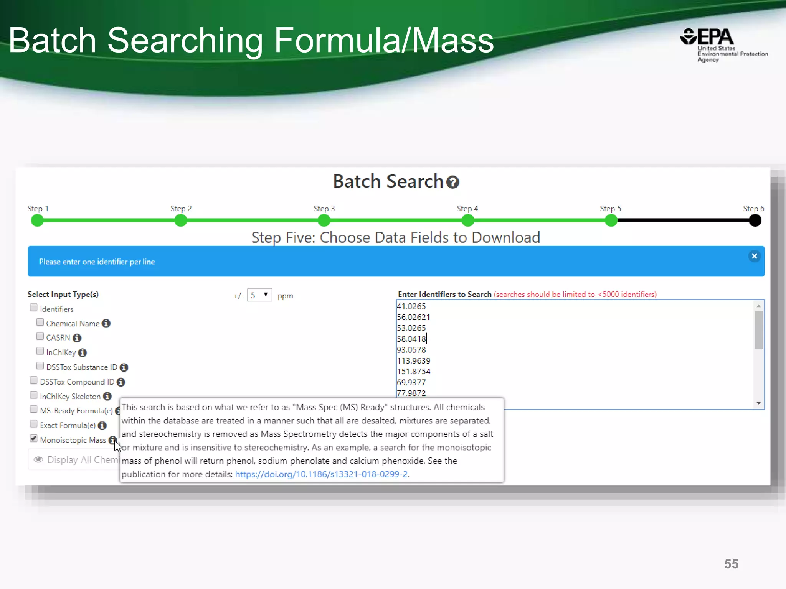Check the DSSTox Compound ID checkbox
Viewport: 786px width, 589px height.
(x=34, y=380)
